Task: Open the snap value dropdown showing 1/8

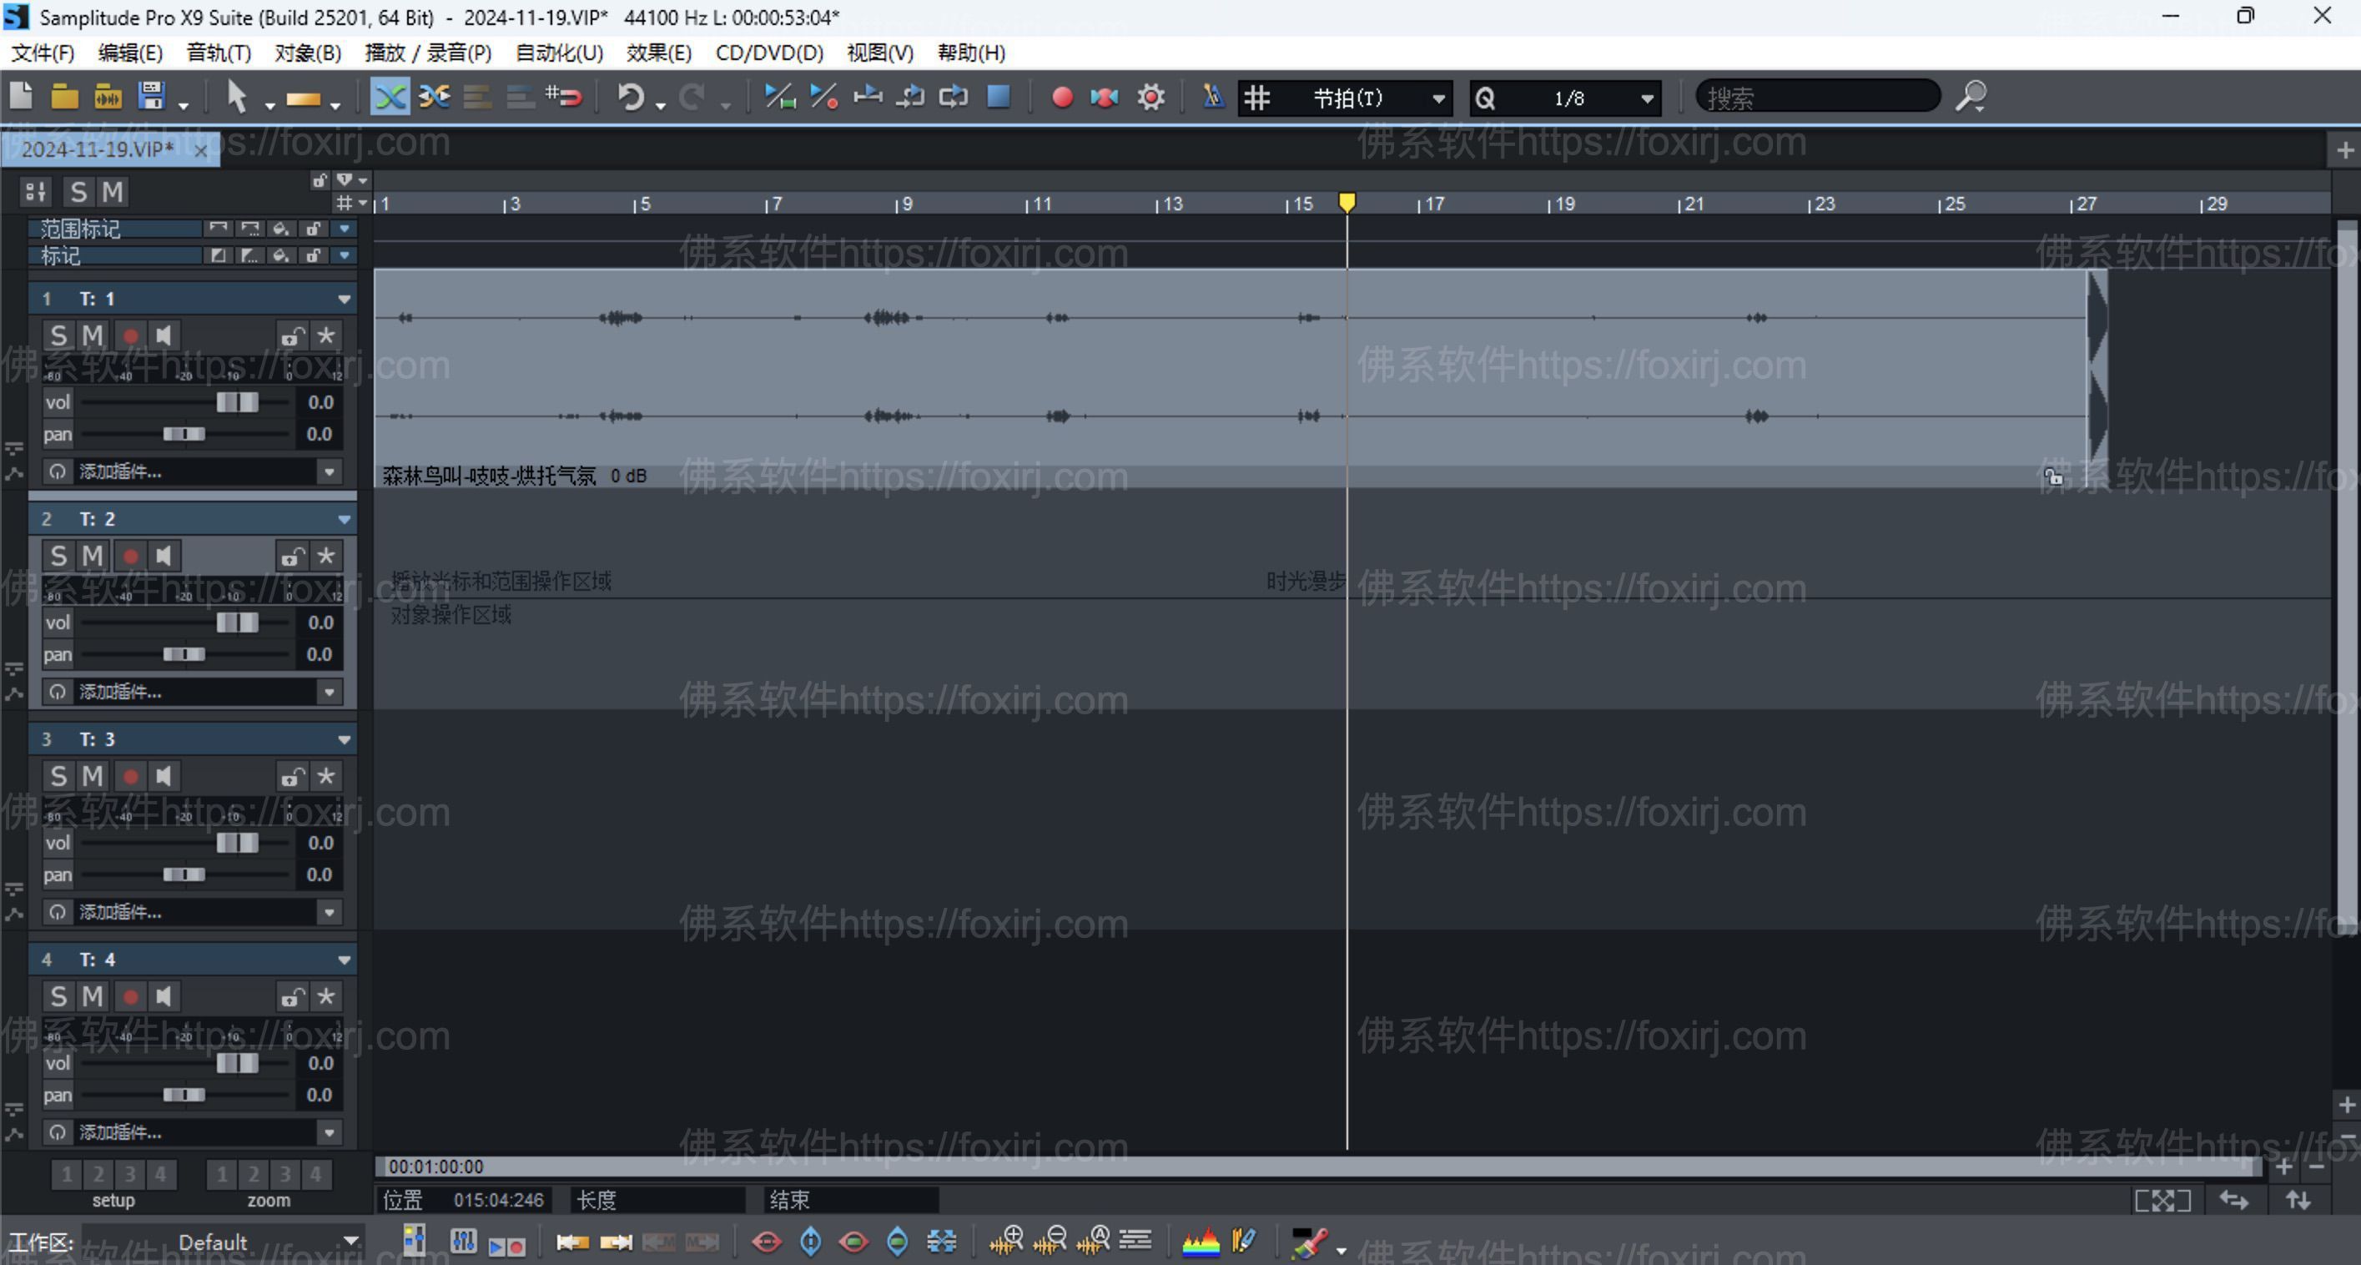Action: 1645,98
